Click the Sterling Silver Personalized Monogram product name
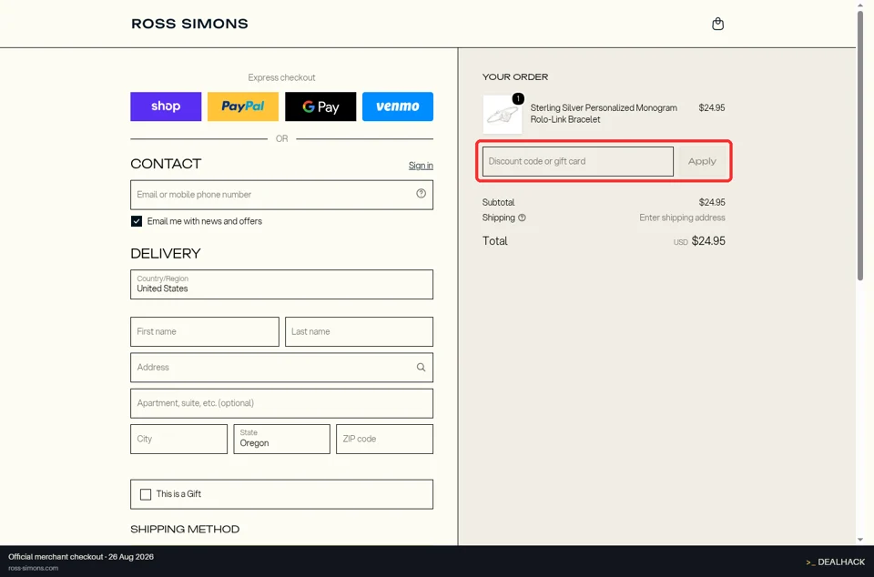The height and width of the screenshot is (577, 874). coord(604,114)
